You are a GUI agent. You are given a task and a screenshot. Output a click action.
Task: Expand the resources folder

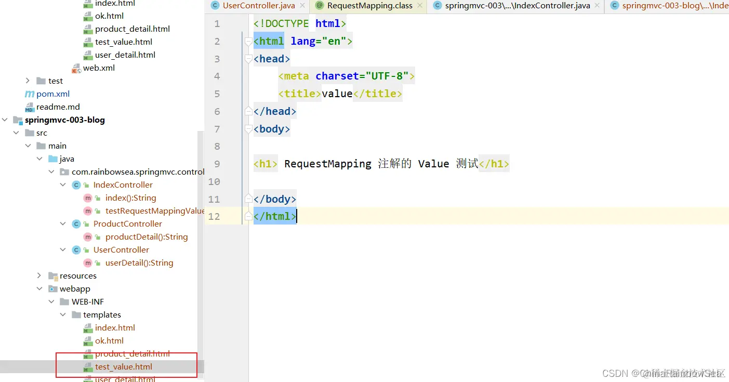[x=39, y=275]
